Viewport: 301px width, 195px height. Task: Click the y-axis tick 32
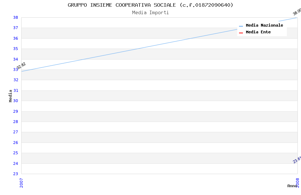(x=16, y=80)
